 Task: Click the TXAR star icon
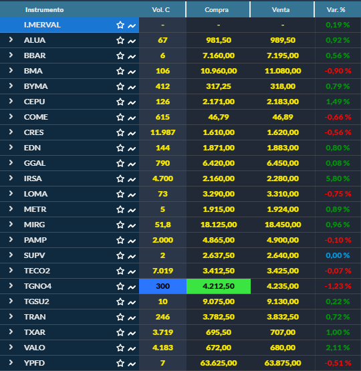tap(120, 333)
